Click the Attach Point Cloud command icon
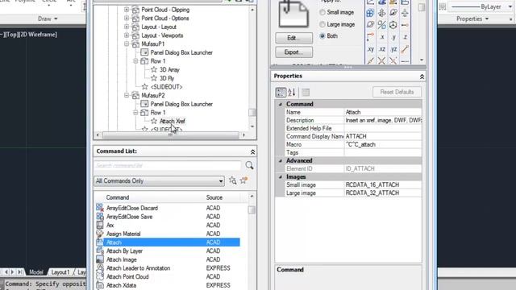This screenshot has width=516, height=290. click(100, 276)
